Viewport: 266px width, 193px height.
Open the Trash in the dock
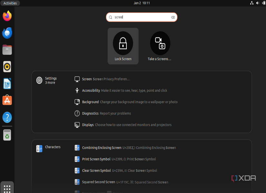point(7,135)
